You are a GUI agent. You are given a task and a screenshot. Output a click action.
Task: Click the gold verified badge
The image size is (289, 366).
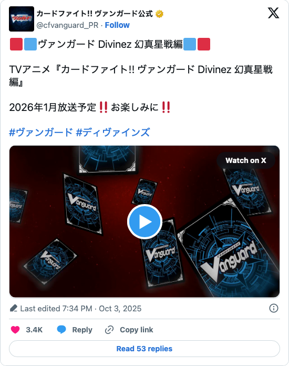(160, 14)
